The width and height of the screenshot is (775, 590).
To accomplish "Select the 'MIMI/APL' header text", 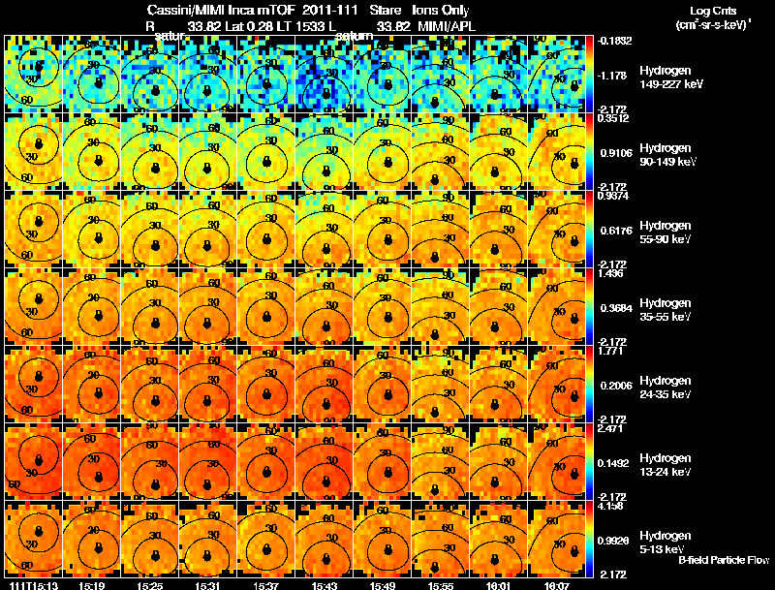I will [x=447, y=26].
